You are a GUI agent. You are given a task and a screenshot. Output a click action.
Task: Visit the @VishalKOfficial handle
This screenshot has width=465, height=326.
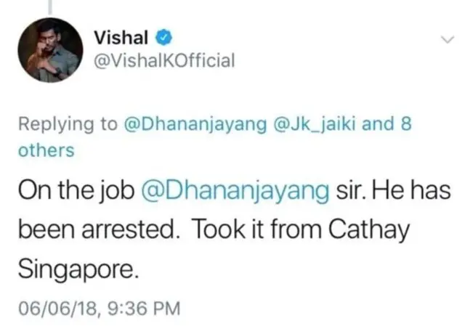tap(165, 60)
